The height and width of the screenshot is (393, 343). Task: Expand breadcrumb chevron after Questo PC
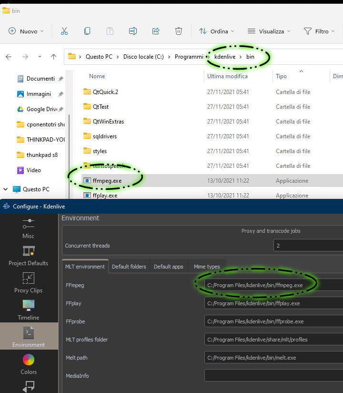click(x=117, y=57)
